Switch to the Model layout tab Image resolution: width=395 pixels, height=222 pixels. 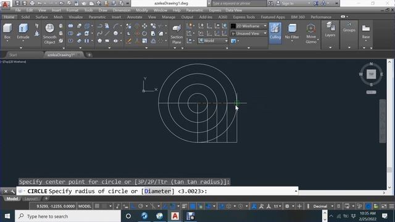tap(12, 199)
